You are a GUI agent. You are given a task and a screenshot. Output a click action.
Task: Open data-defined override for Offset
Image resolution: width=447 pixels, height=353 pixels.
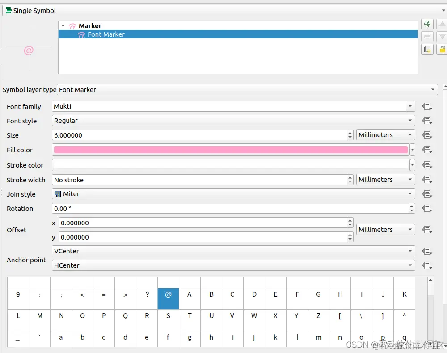coord(427,230)
